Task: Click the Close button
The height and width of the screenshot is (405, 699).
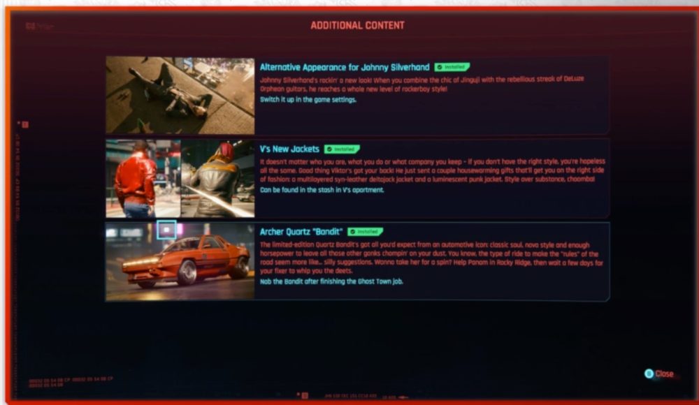Action: [x=659, y=374]
